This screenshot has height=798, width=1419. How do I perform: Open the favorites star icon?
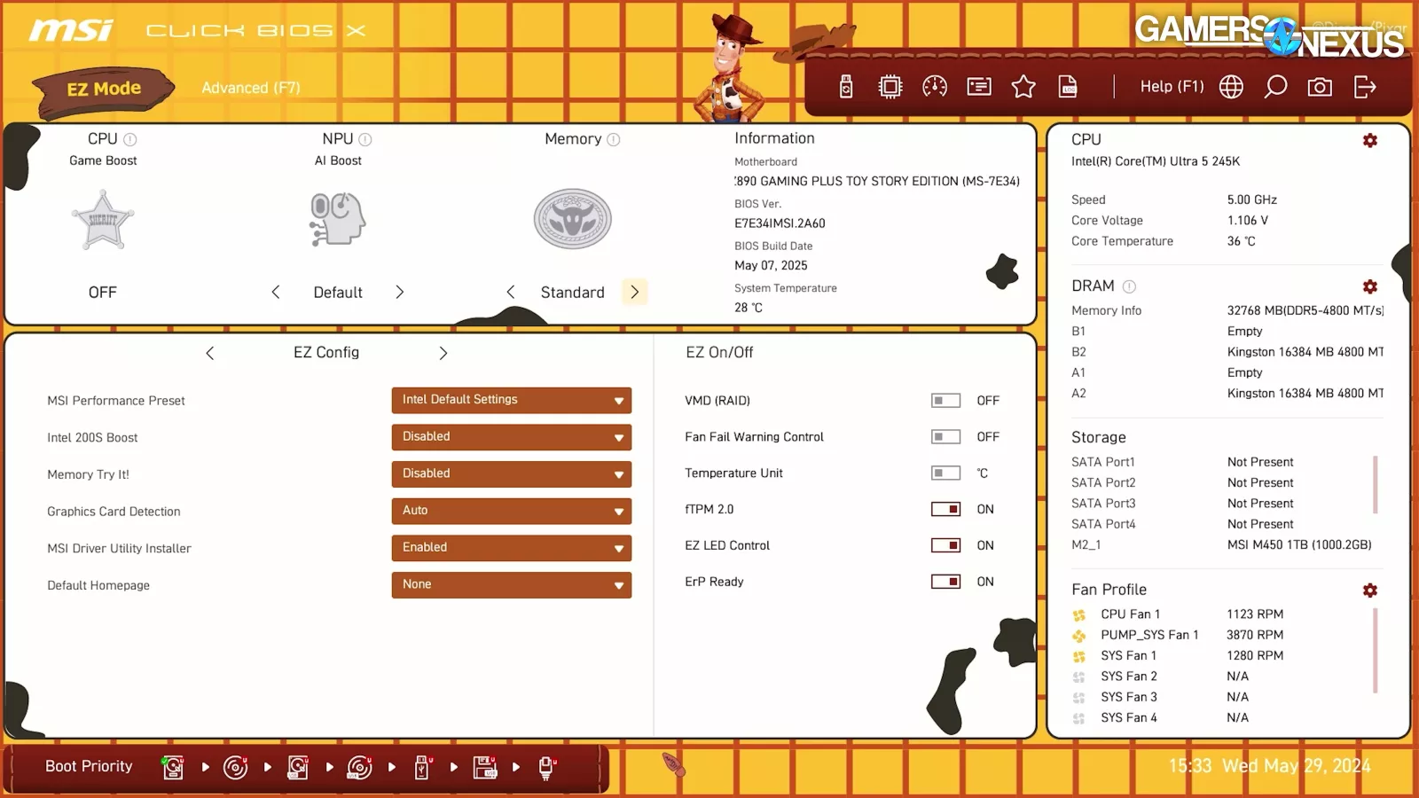[1023, 87]
